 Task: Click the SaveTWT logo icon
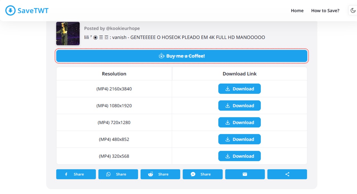coord(10,11)
